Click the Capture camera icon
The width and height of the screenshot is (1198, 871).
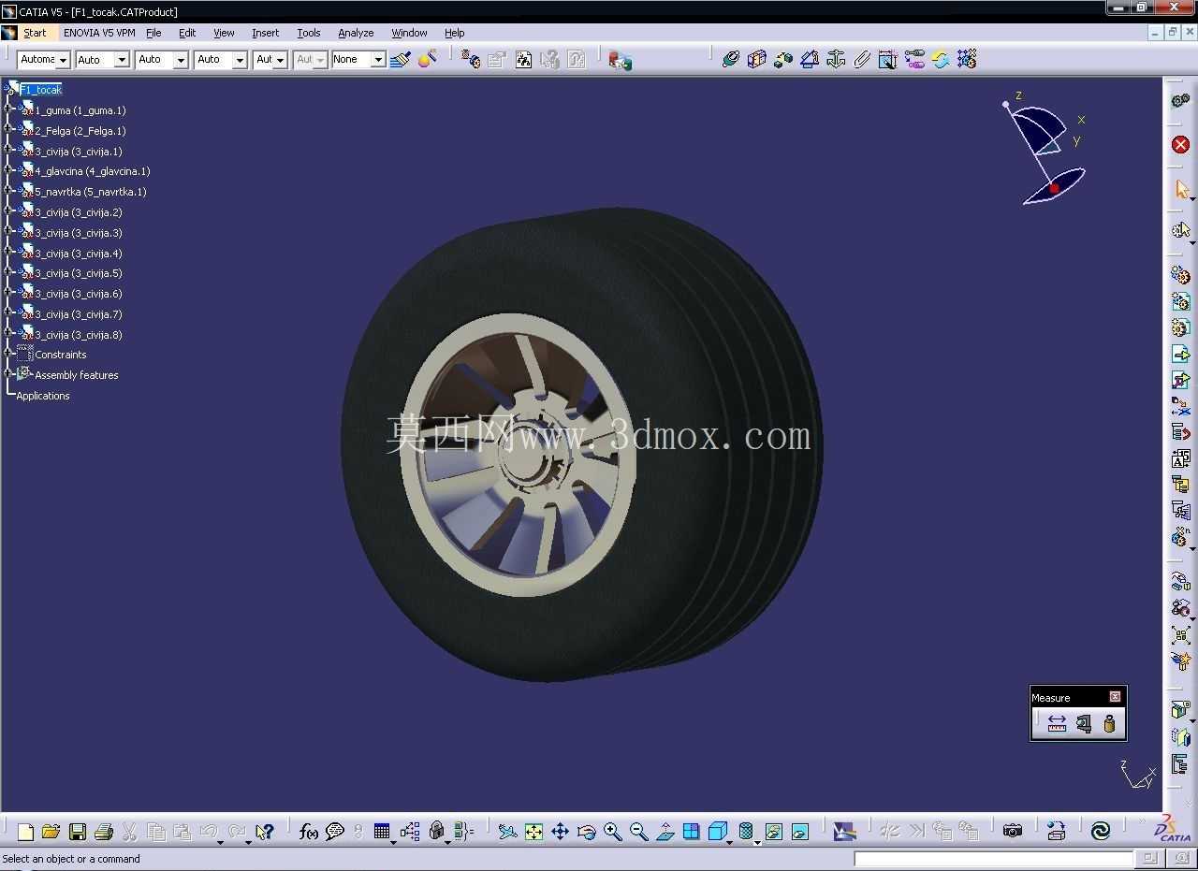[1013, 832]
